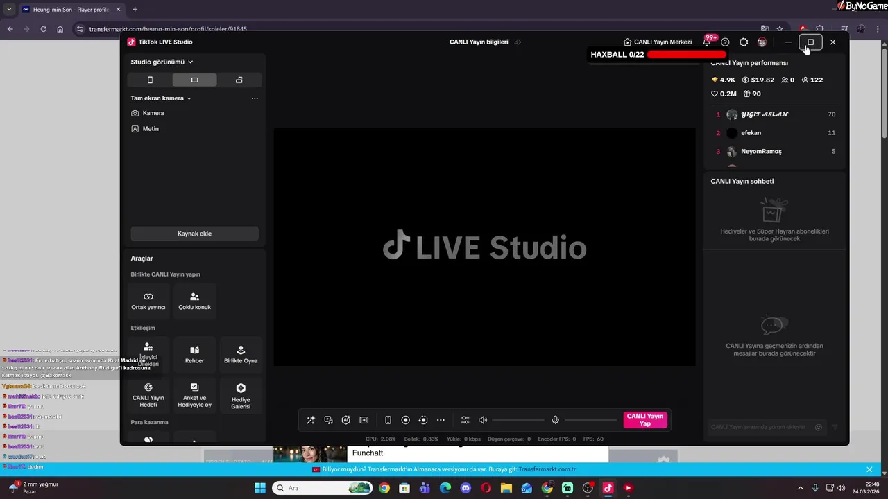Open CANLI Yayın bilgileri
Image resolution: width=888 pixels, height=499 pixels.
(x=479, y=42)
